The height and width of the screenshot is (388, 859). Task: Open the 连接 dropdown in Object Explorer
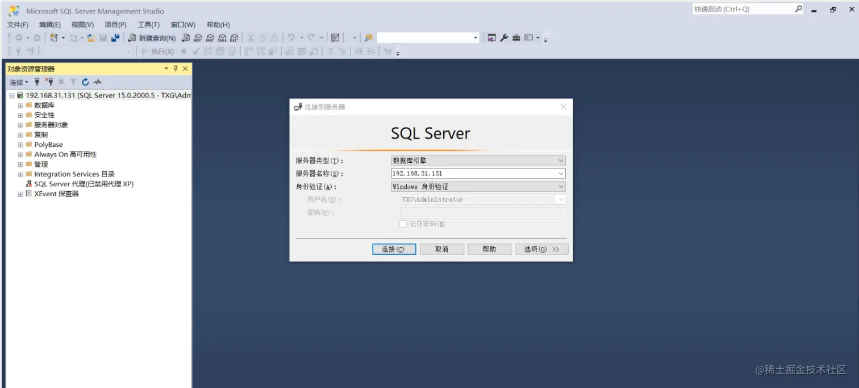[x=19, y=82]
